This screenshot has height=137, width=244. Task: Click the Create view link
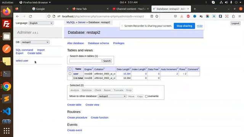tap(92, 105)
